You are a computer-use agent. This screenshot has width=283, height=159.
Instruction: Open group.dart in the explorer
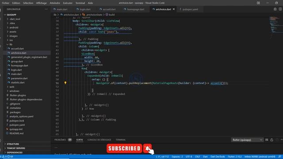point(17,61)
